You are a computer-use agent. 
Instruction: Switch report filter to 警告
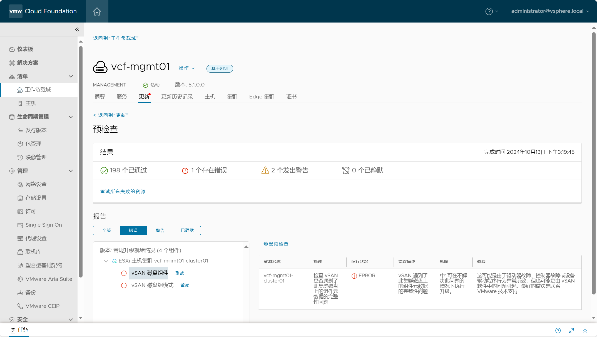click(160, 231)
